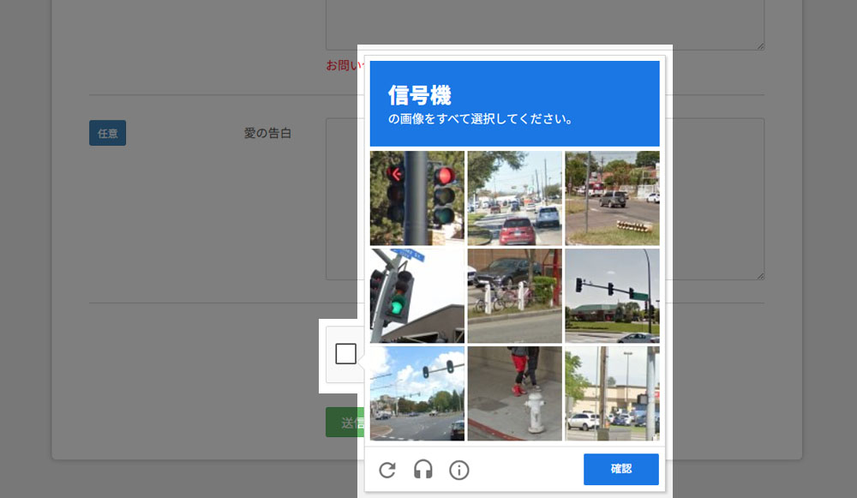Select the tile showing a parking lot
This screenshot has width=857, height=498.
tap(612, 393)
